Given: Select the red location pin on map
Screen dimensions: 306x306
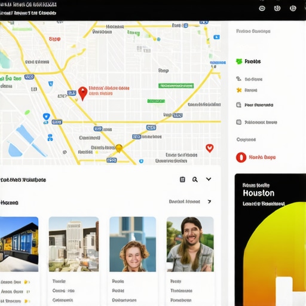Looking at the screenshot, I should coord(82,94).
